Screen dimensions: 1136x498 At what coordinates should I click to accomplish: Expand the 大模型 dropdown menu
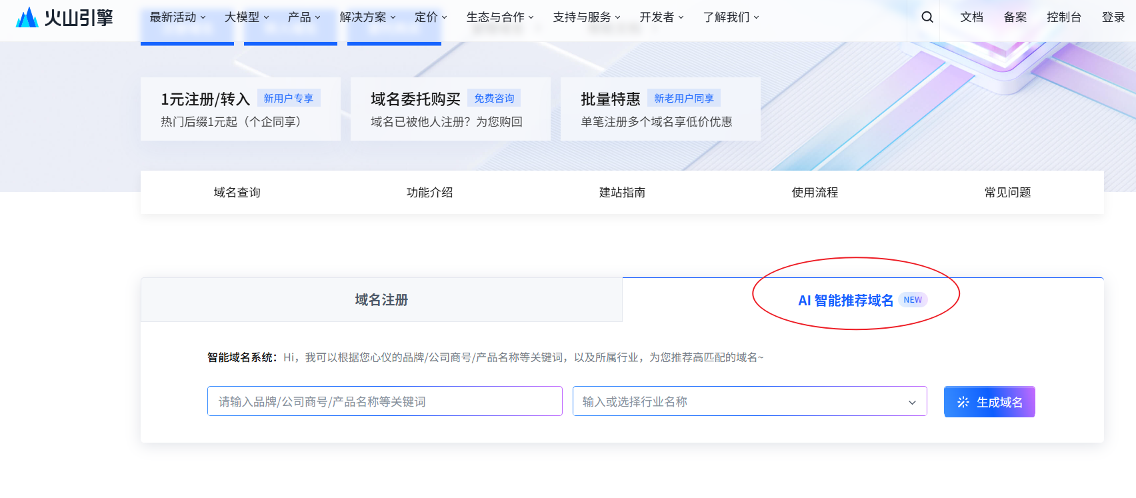247,17
